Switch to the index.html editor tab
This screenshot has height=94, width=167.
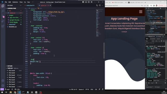click(30, 5)
